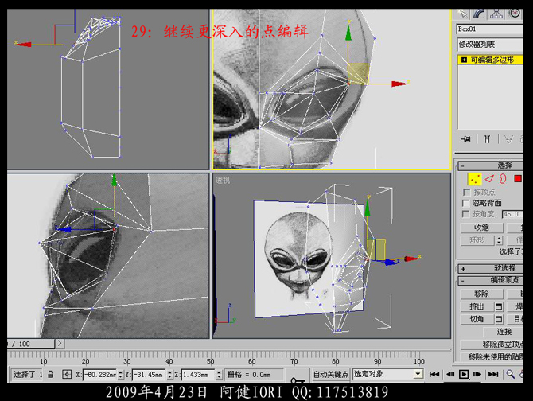Image resolution: width=533 pixels, height=401 pixels.
Task: Click the 连接 button
Action: 504,332
